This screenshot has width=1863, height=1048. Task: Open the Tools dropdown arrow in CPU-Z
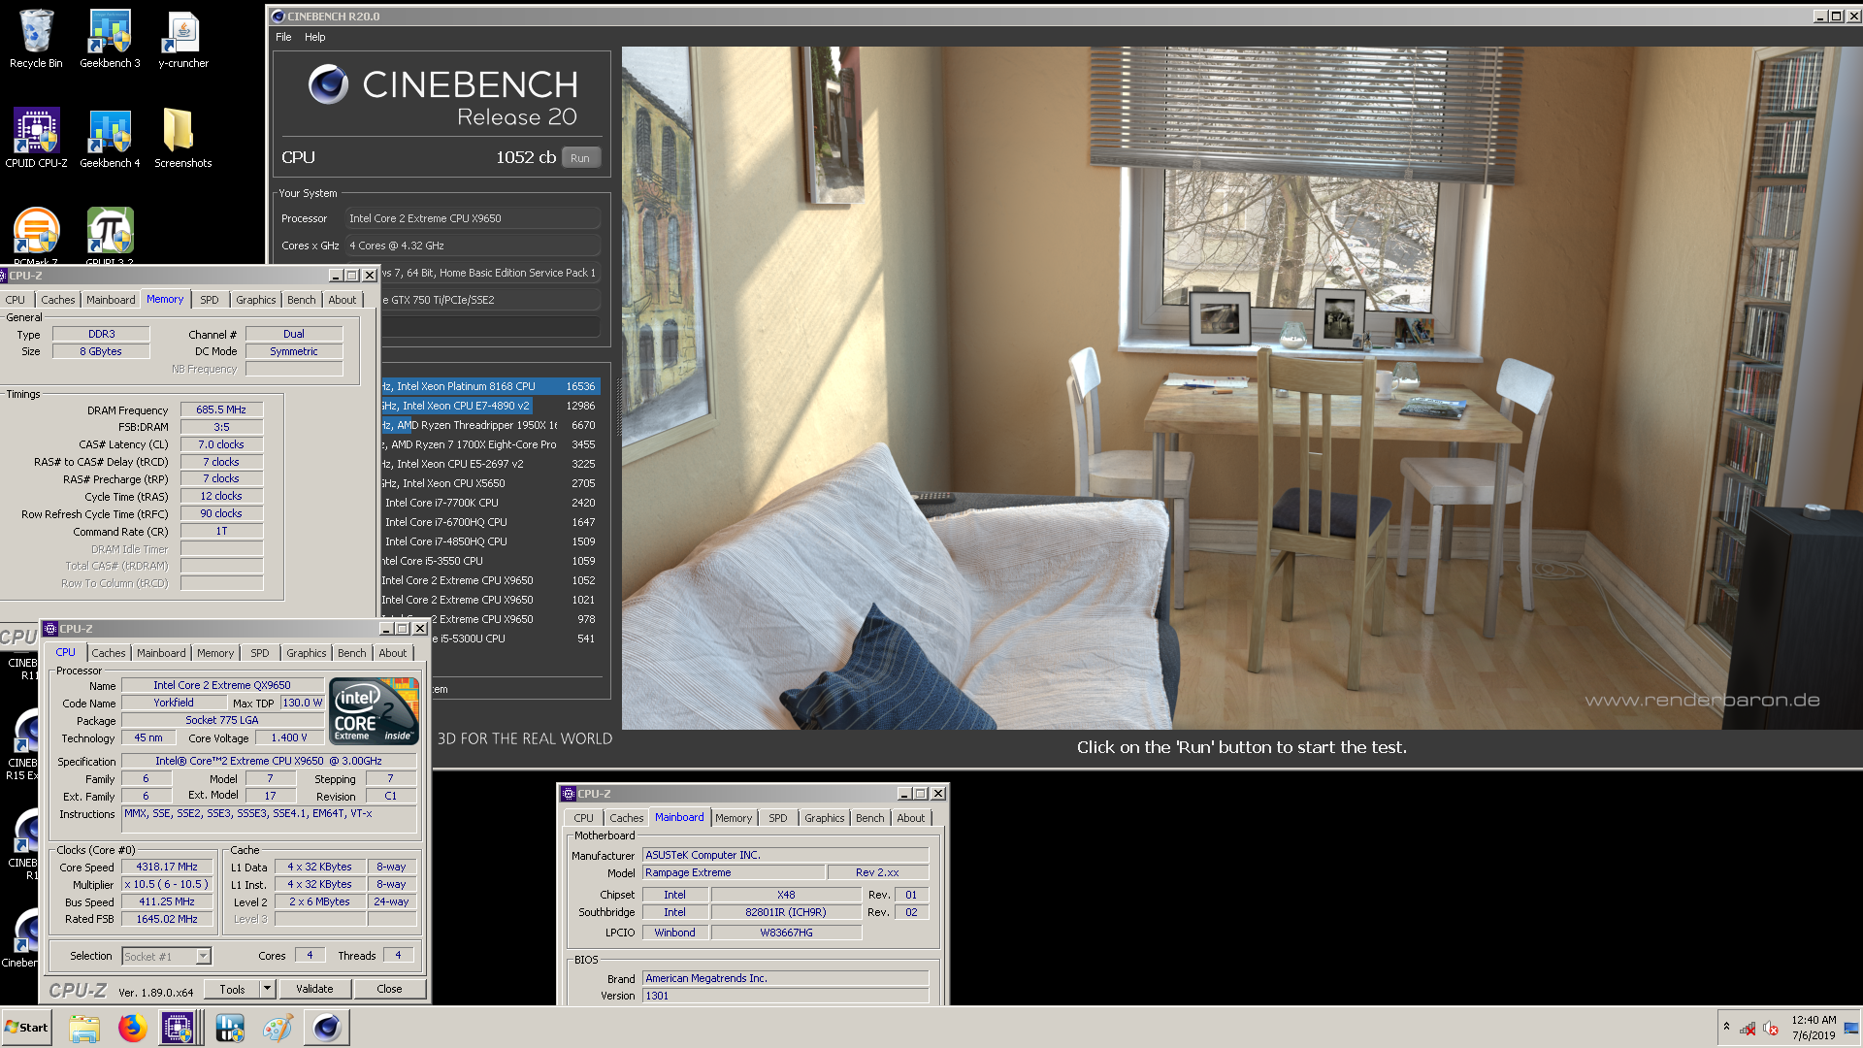pos(267,989)
